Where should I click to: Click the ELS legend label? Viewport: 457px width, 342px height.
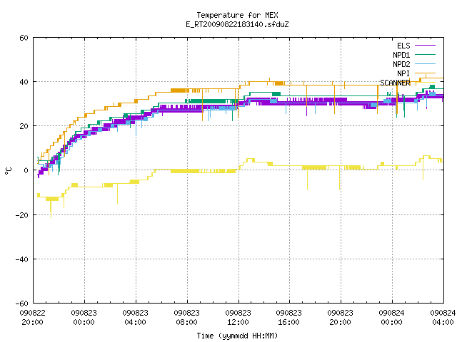pyautogui.click(x=403, y=46)
